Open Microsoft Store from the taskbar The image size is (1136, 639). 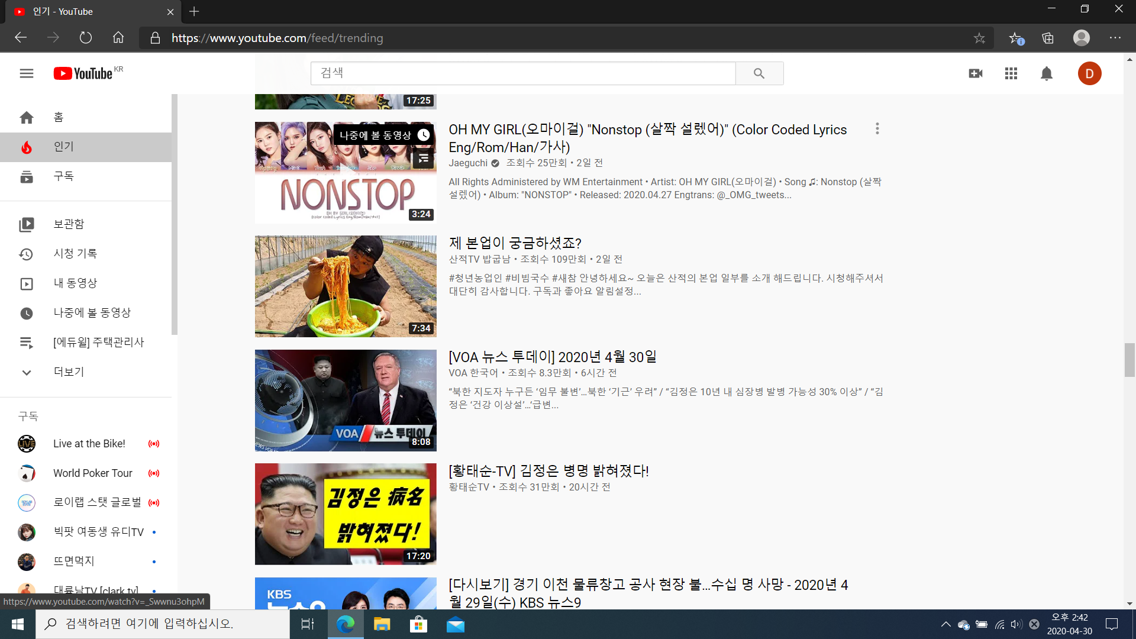[418, 624]
